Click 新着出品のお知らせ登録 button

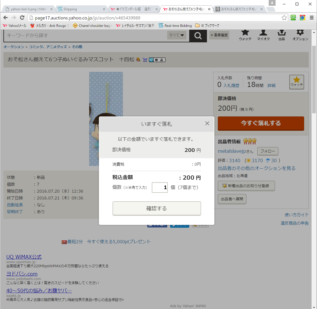(x=246, y=186)
